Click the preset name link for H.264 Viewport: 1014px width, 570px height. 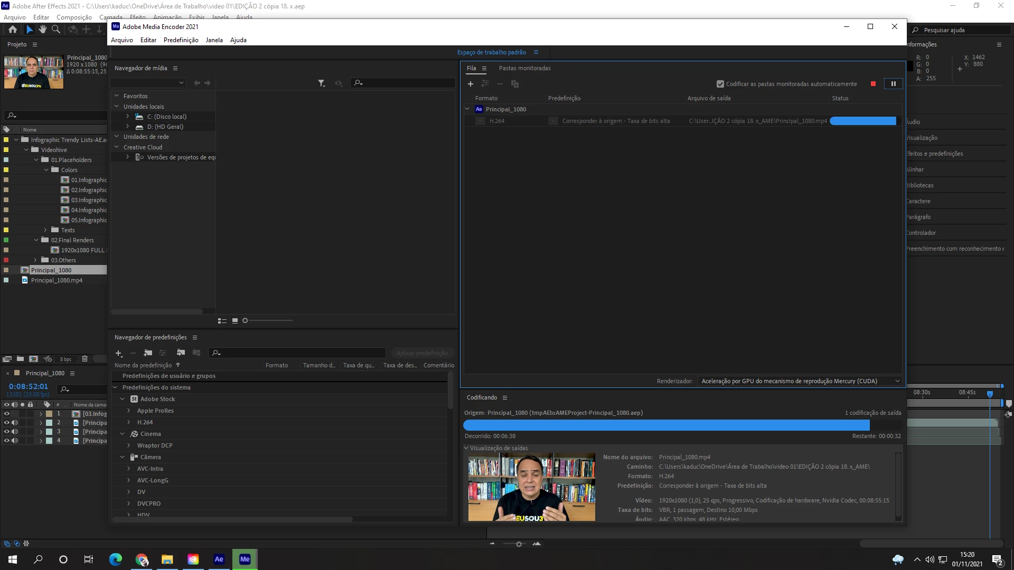coord(616,121)
